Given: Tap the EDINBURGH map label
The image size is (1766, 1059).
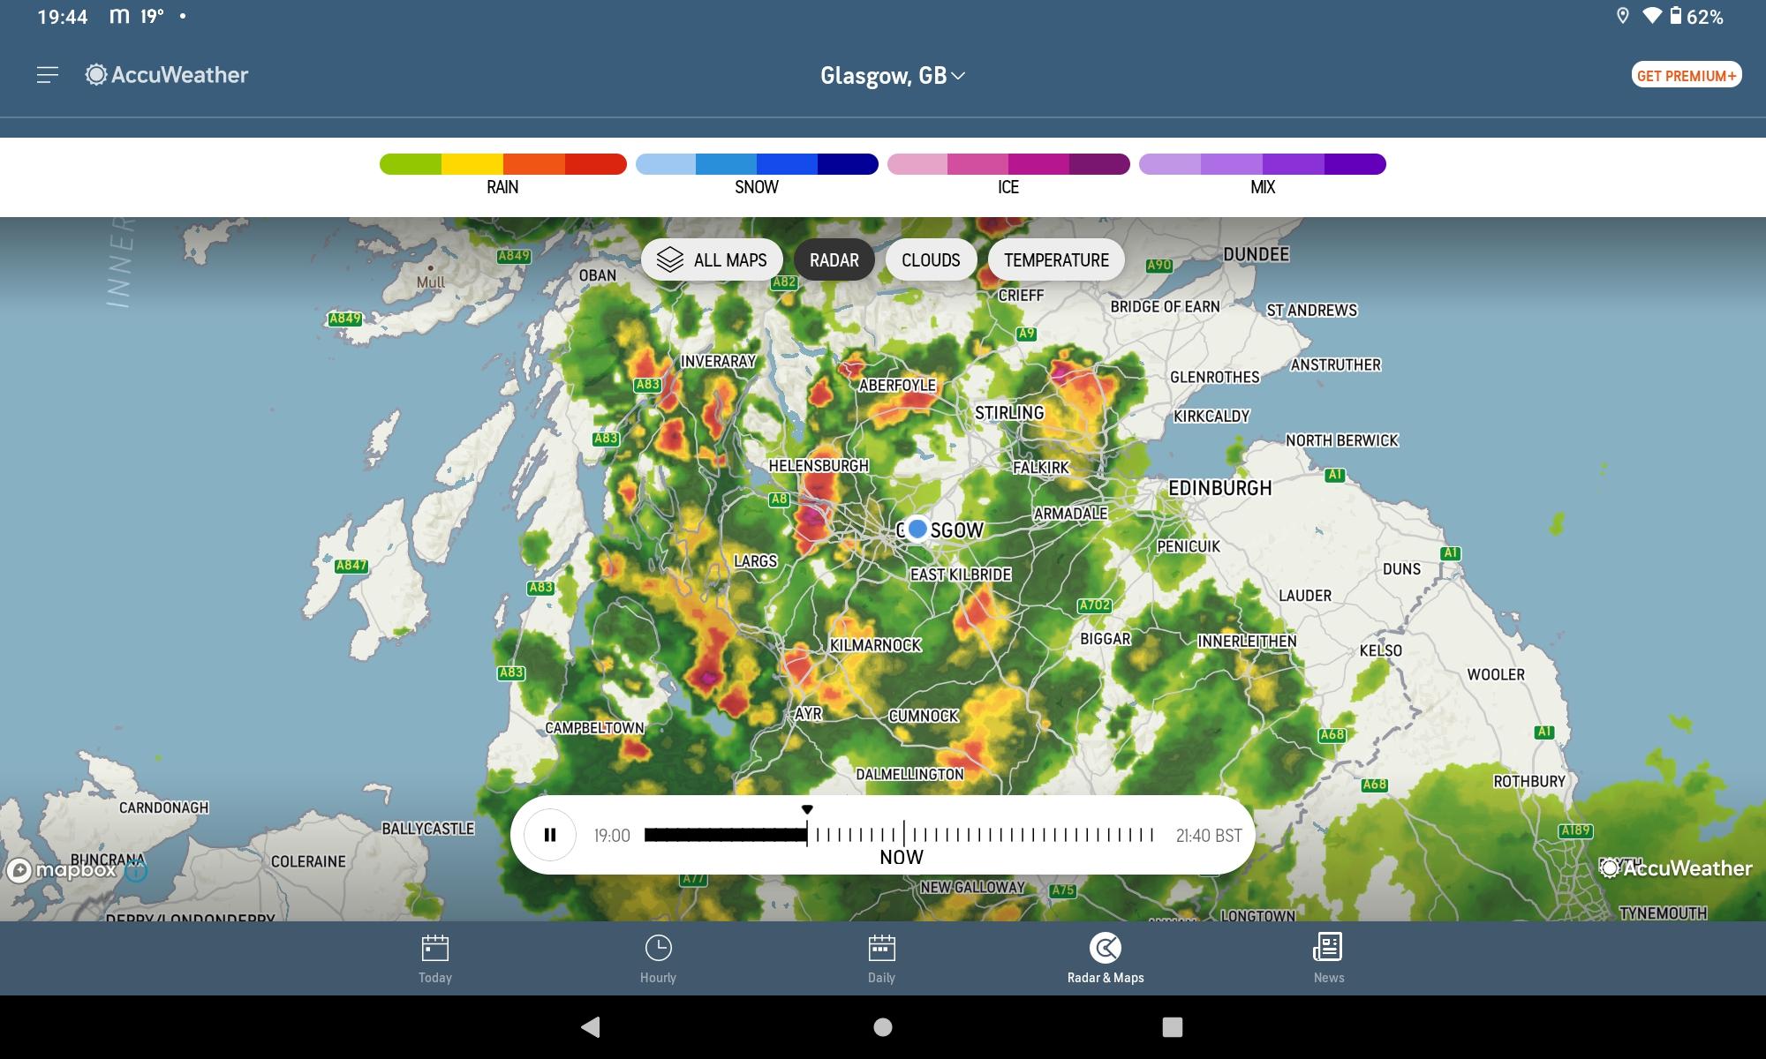Looking at the screenshot, I should pyautogui.click(x=1219, y=488).
